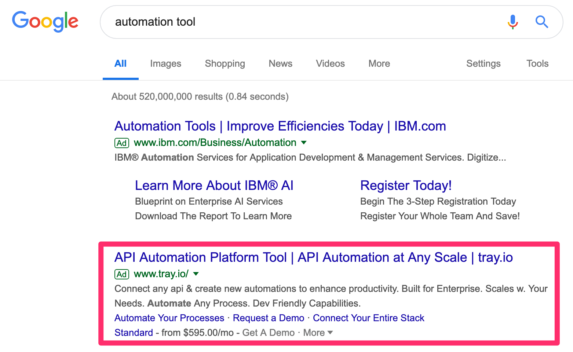Click the 'About 520,000,000 results' stats text
The image size is (573, 352).
[x=200, y=96]
